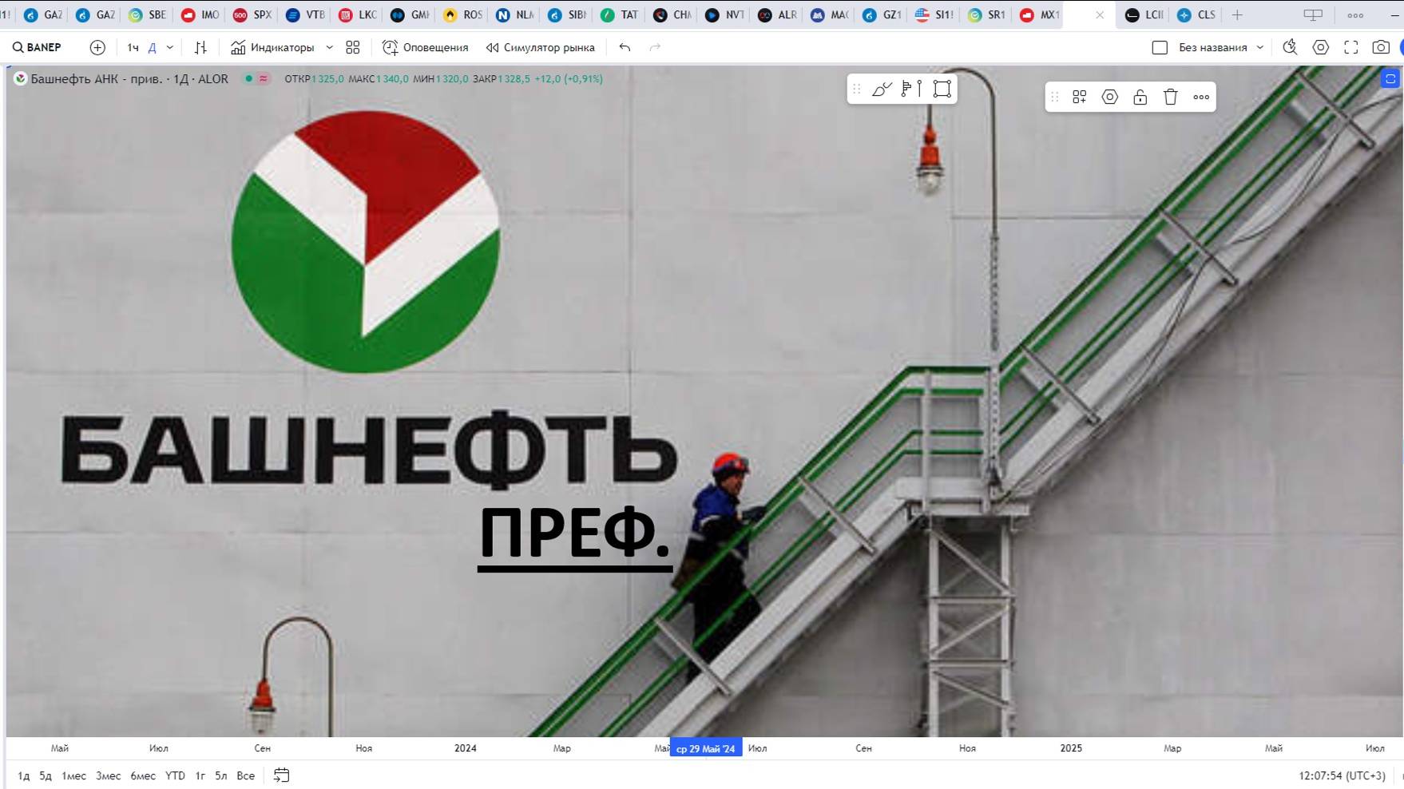Switch to the SIB tab
The image size is (1404, 789).
pyautogui.click(x=567, y=14)
